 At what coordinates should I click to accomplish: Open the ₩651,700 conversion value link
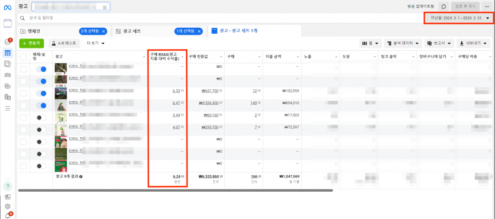click(210, 91)
